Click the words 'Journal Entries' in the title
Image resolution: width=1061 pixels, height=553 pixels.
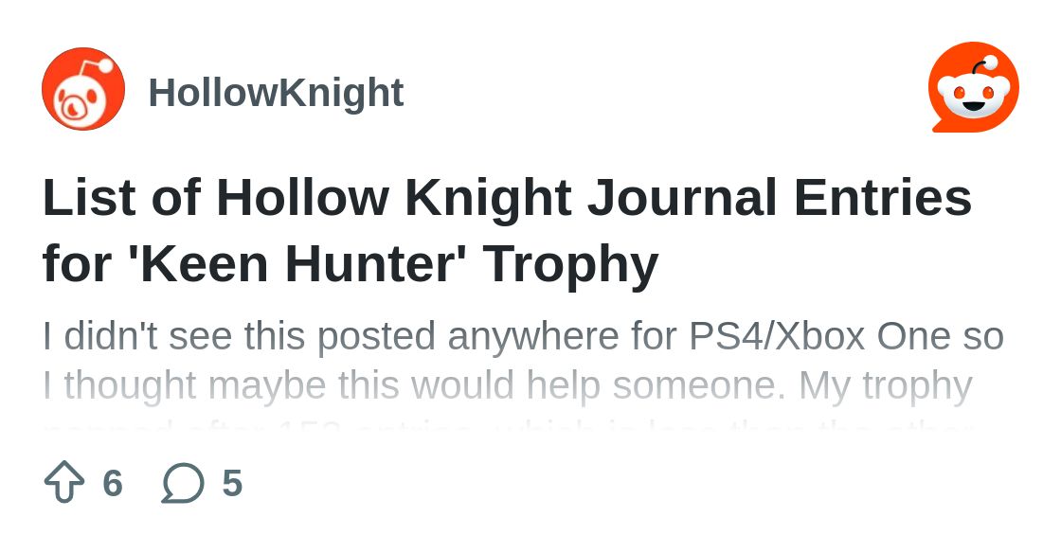(780, 198)
